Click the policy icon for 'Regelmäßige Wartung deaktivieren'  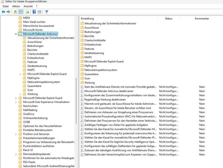point(82,100)
